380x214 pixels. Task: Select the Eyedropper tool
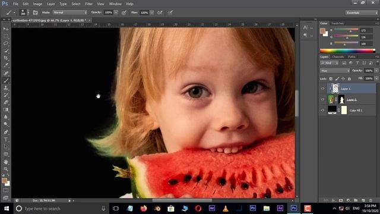pyautogui.click(x=6, y=65)
